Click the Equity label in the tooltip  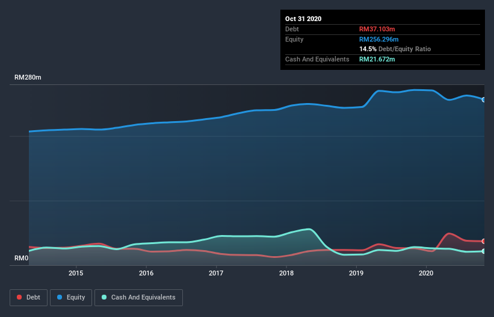(x=294, y=39)
